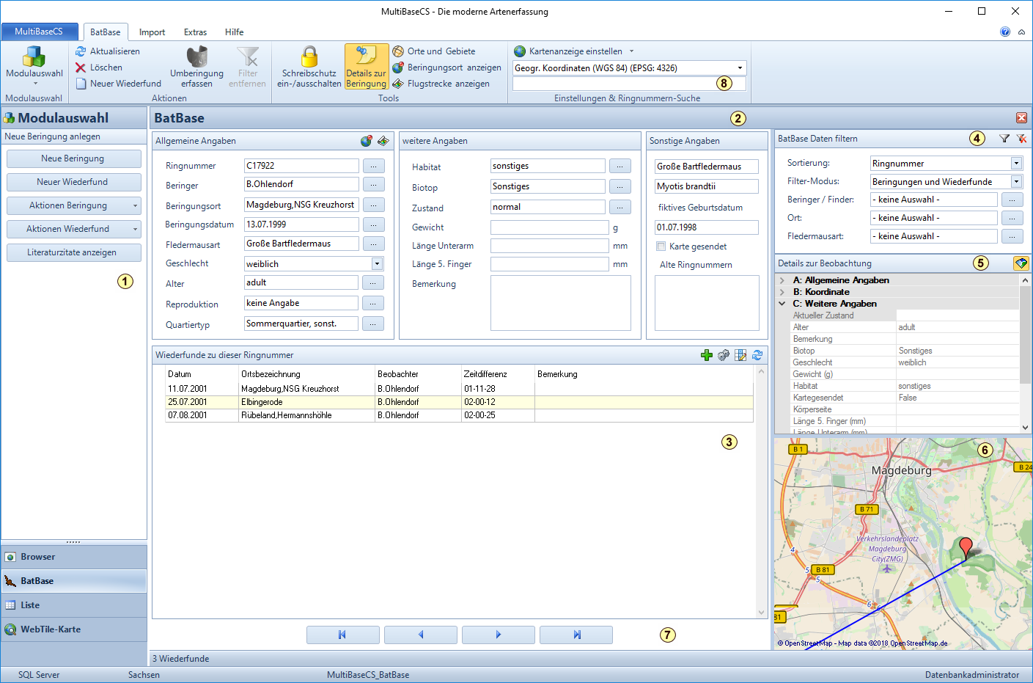Click the red map marker pin

966,547
